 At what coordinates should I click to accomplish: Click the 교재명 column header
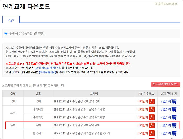click(x=94, y=94)
